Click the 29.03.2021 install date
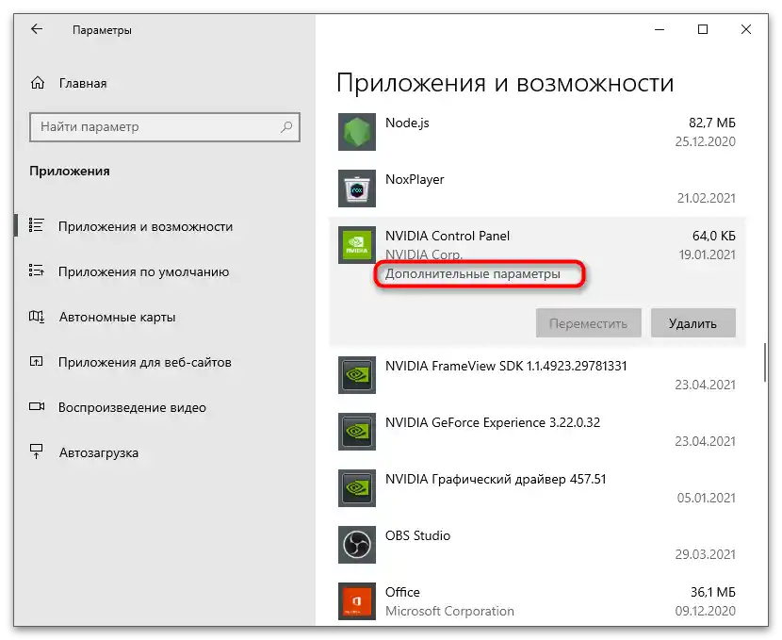Screen dimensions: 782x640 point(705,554)
